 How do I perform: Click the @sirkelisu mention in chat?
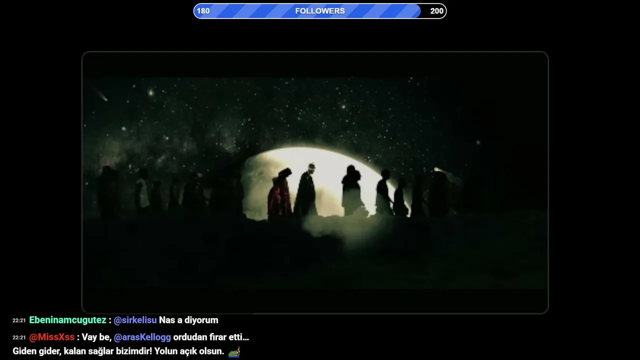(135, 320)
